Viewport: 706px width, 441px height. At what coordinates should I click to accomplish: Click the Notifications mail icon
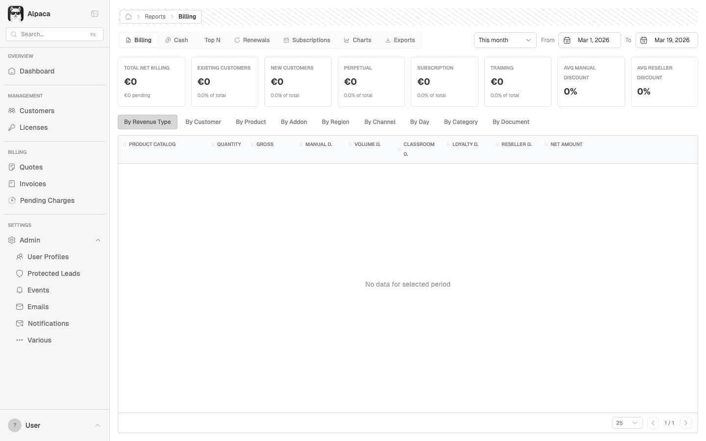(x=20, y=323)
